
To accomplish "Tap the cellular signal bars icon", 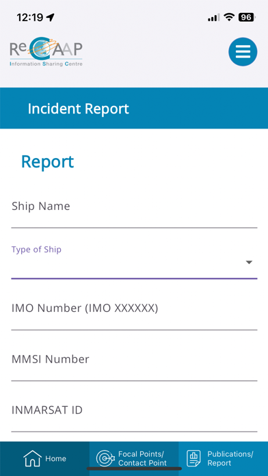I will (x=214, y=18).
